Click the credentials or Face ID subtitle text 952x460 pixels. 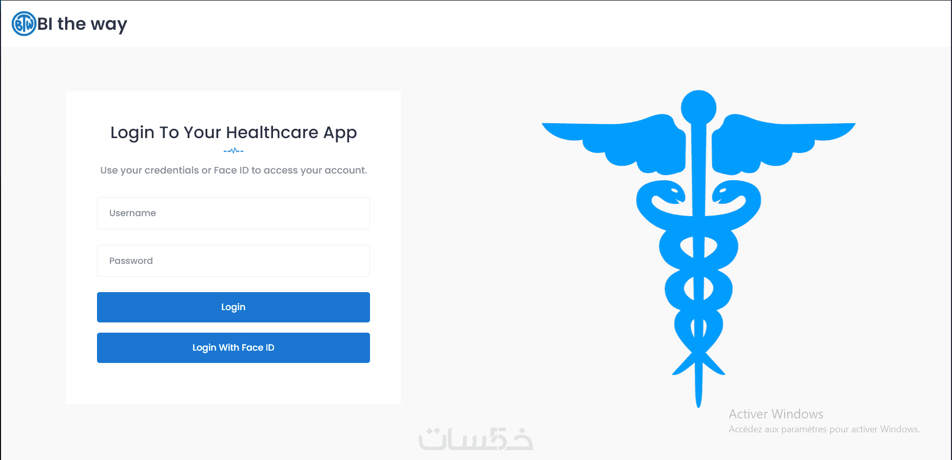[234, 170]
